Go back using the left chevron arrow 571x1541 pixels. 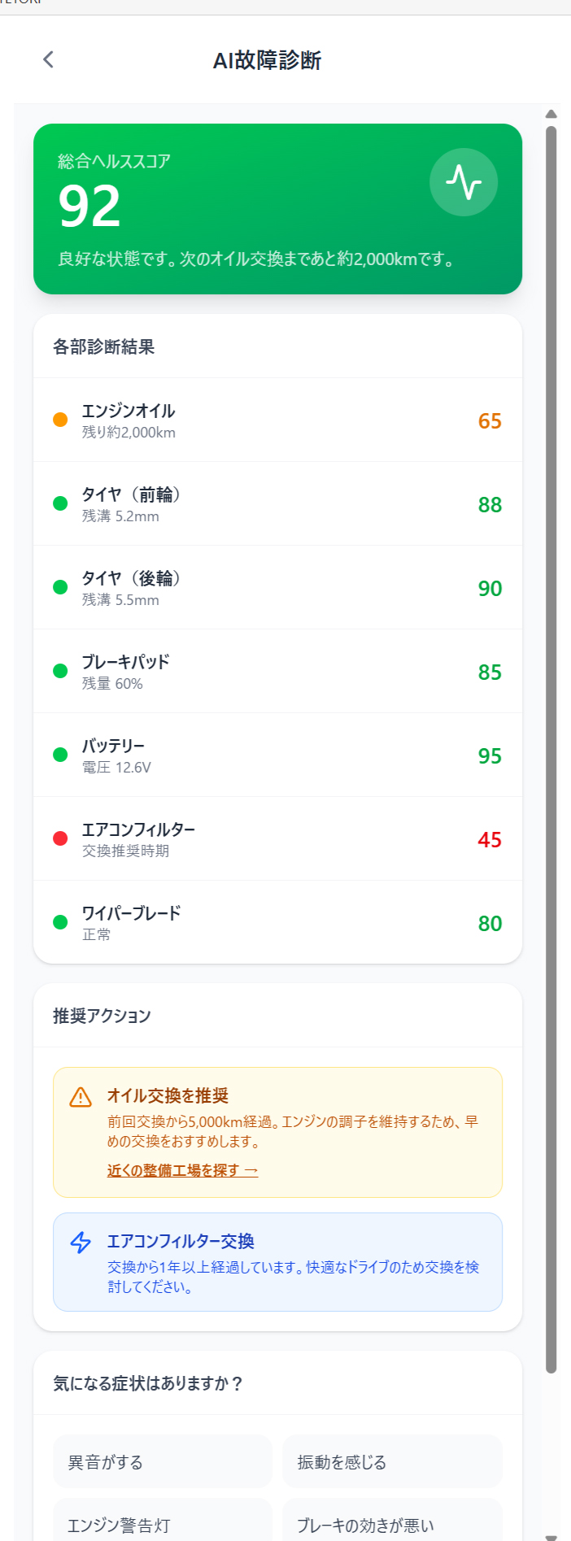point(48,59)
